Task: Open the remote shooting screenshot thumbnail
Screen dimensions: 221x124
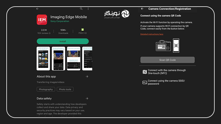Action: 58,58
